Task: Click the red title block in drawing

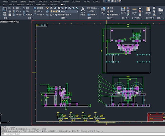Action: [156, 117]
